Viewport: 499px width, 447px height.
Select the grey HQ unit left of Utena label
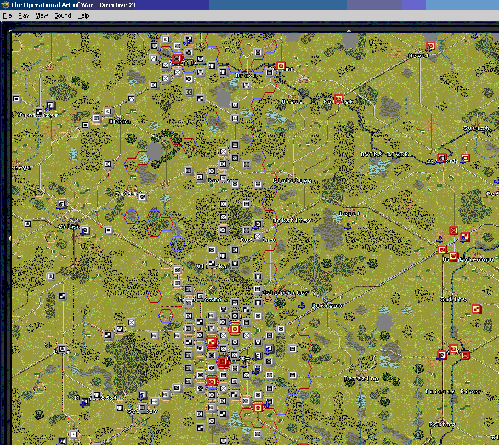point(97,118)
